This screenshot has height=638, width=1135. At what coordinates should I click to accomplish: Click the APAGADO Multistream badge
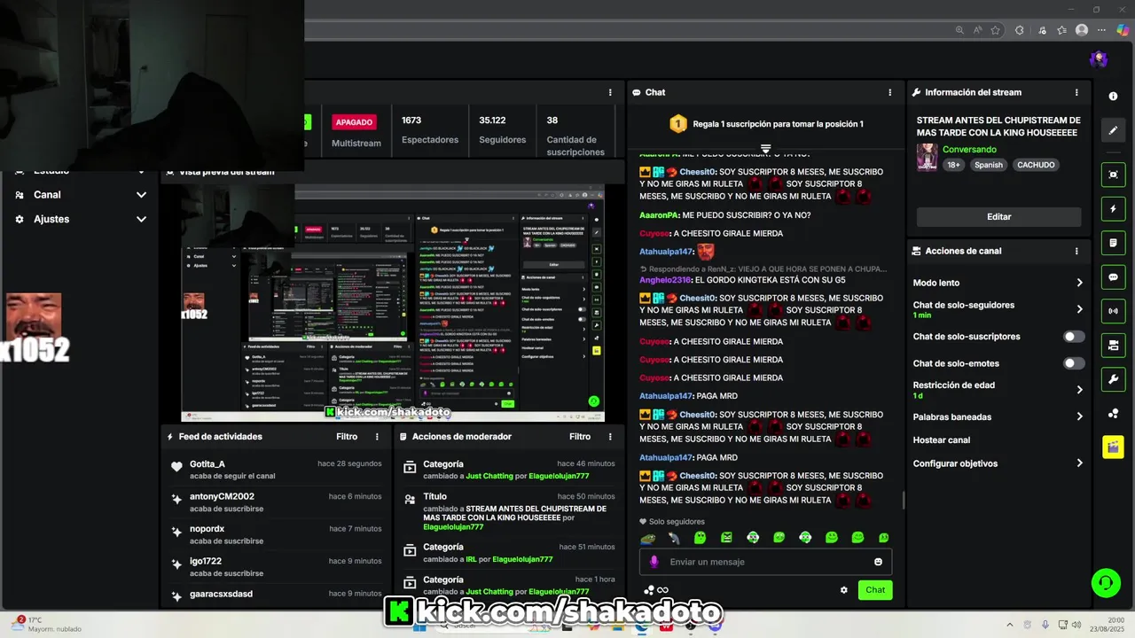pyautogui.click(x=354, y=122)
